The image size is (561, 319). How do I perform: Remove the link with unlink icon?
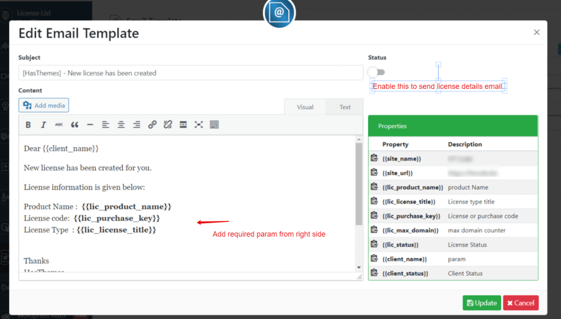(x=168, y=124)
